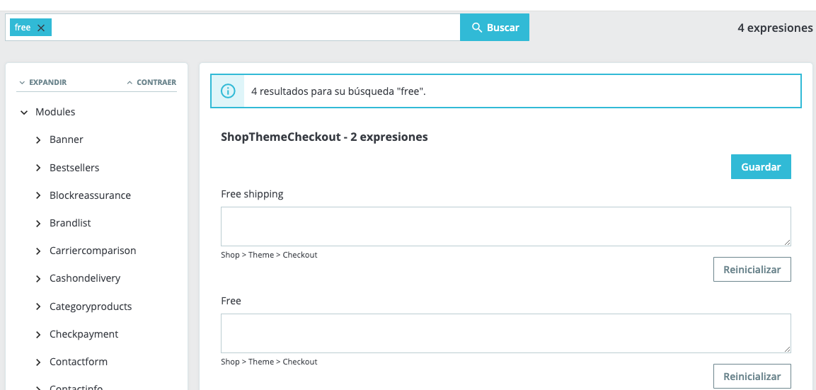Focus the Free shipping translation textarea
Image resolution: width=816 pixels, height=390 pixels.
pos(506,226)
